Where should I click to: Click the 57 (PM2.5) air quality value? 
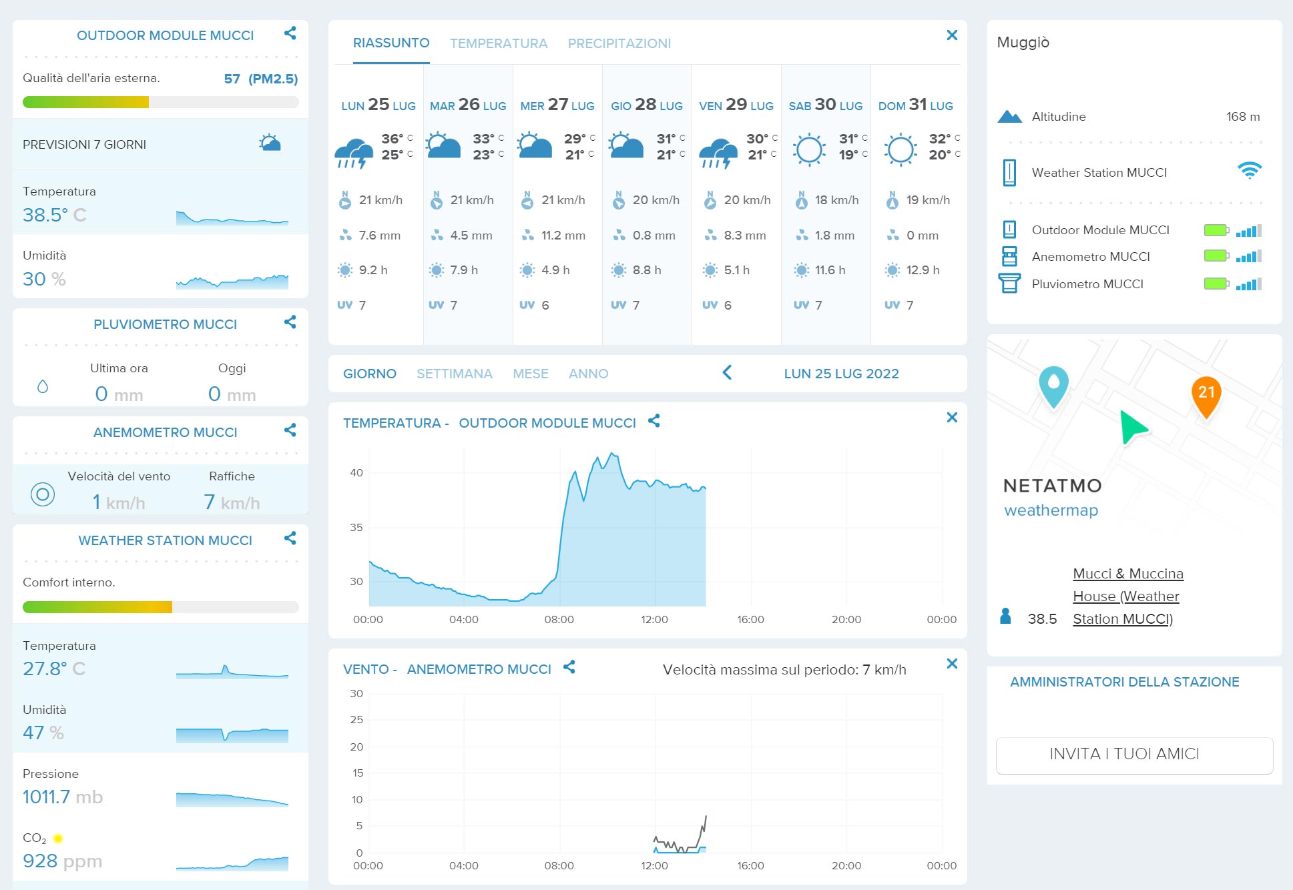point(261,79)
